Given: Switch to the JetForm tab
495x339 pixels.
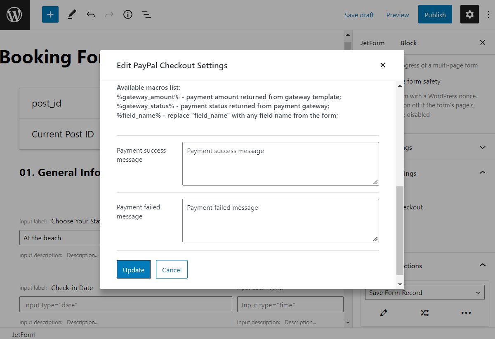Looking at the screenshot, I should click(x=373, y=43).
